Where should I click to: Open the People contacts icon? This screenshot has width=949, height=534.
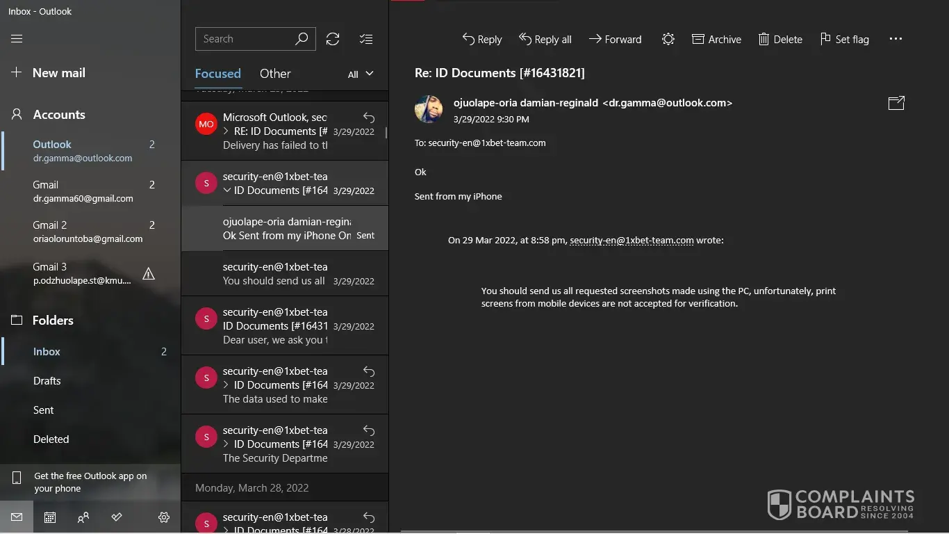pyautogui.click(x=83, y=517)
